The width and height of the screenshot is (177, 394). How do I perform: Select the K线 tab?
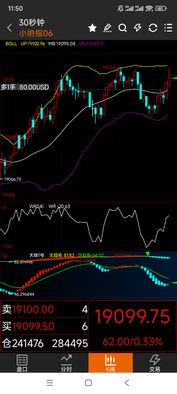(x=111, y=362)
